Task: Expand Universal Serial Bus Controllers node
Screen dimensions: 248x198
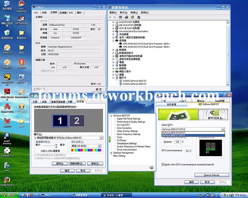Action: pyautogui.click(x=113, y=31)
